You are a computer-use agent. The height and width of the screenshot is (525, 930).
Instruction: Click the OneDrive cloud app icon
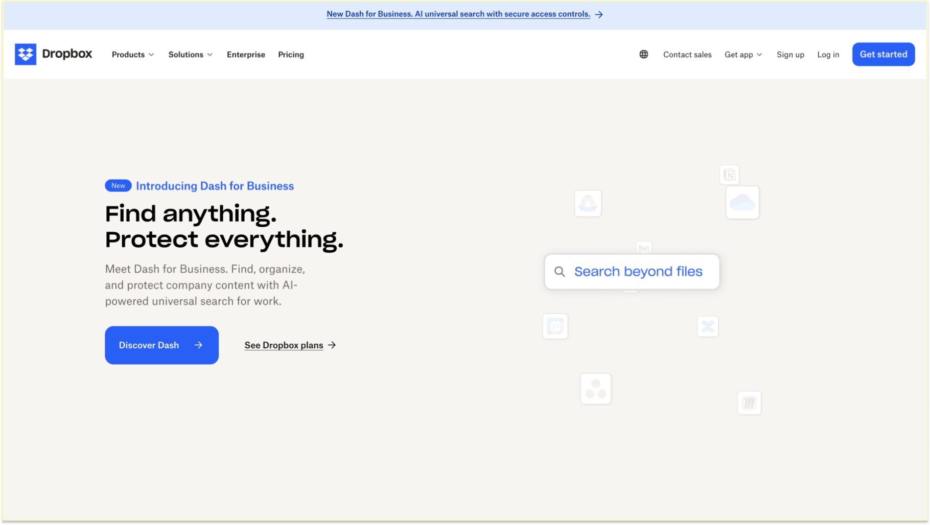coord(742,203)
